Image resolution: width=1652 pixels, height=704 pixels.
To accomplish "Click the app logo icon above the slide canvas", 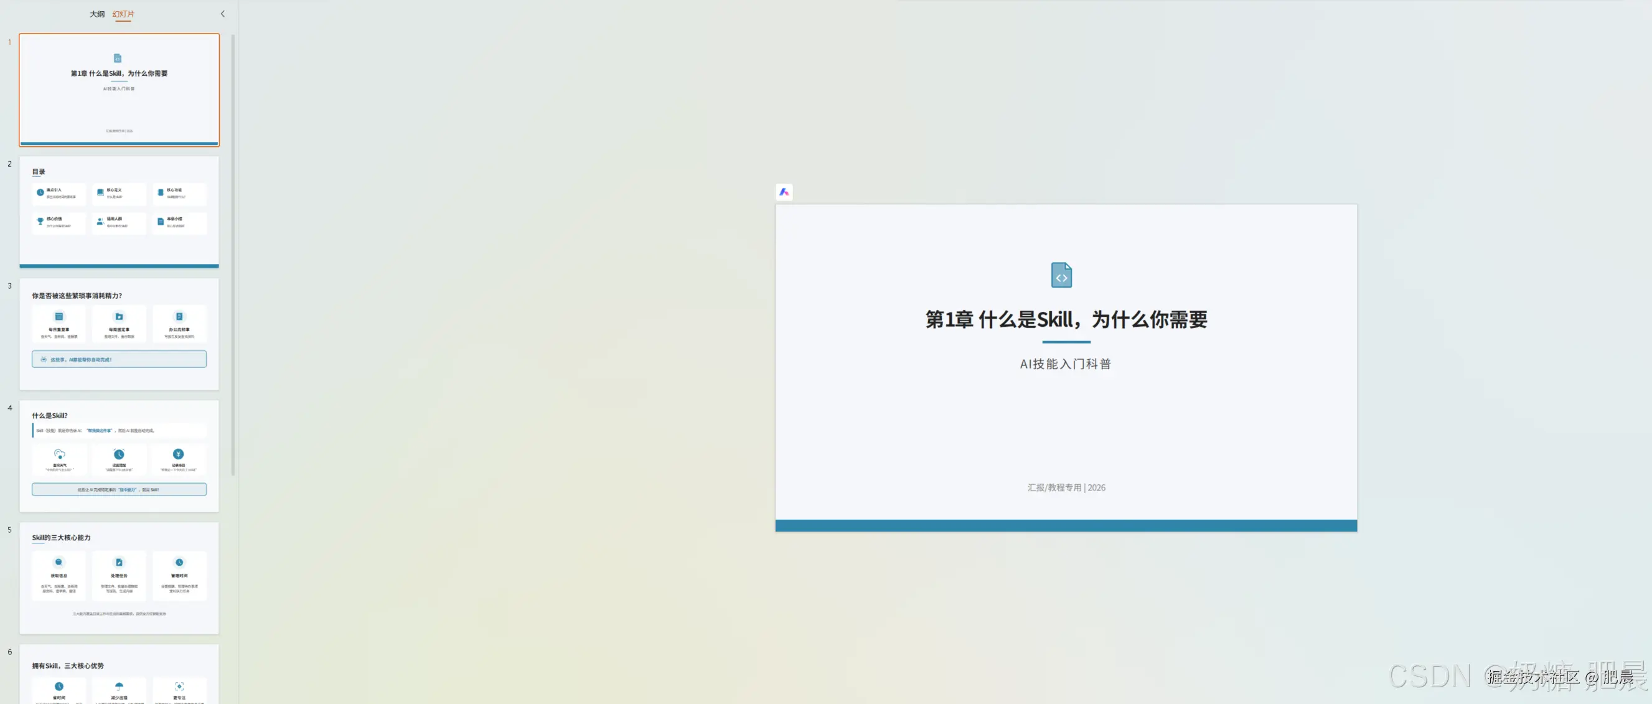I will 784,192.
